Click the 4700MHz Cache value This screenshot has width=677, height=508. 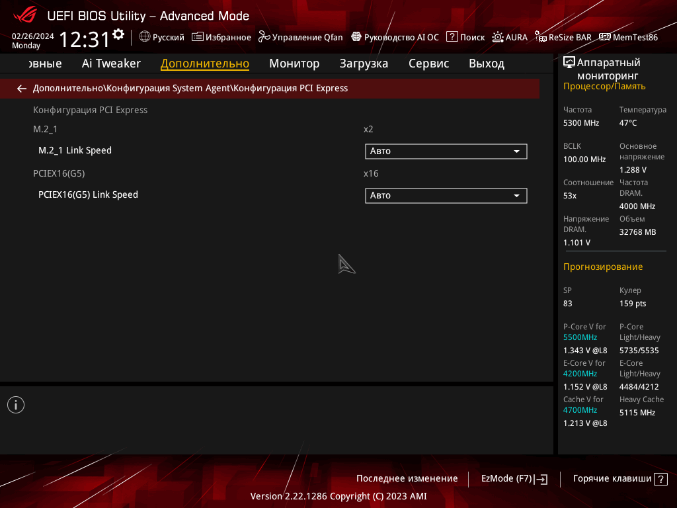[580, 410]
